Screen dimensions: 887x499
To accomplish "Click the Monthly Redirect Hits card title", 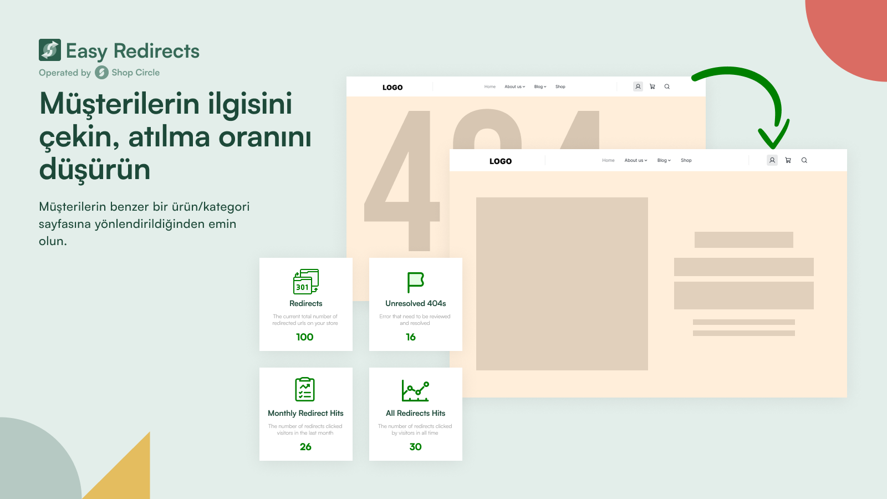I will pyautogui.click(x=306, y=413).
